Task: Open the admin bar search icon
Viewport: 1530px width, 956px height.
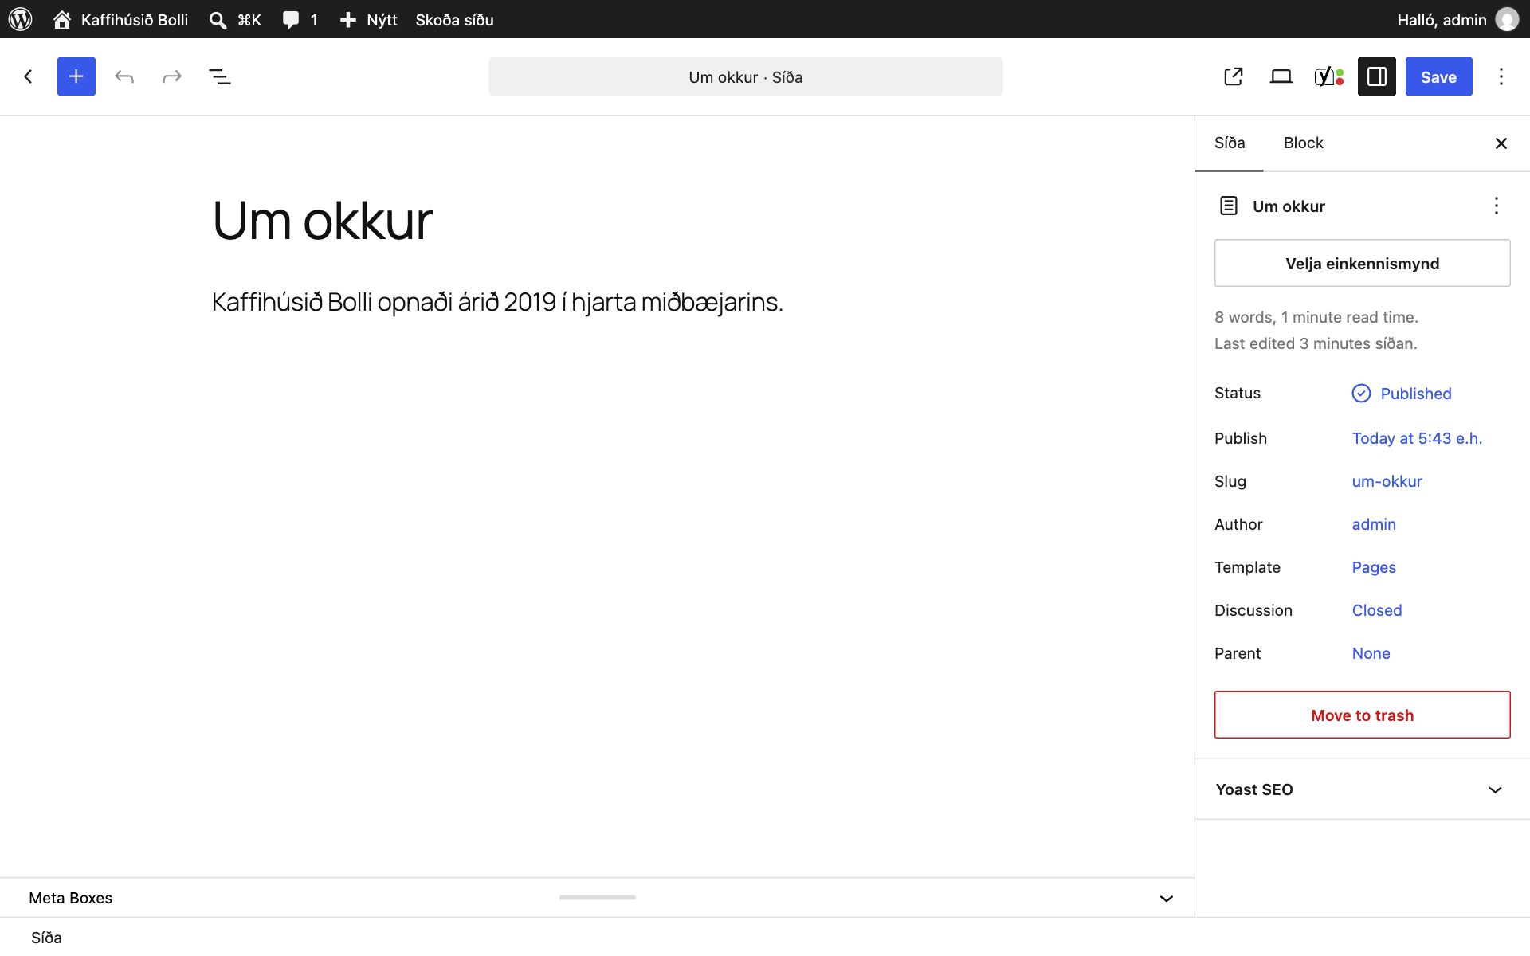Action: pos(218,20)
